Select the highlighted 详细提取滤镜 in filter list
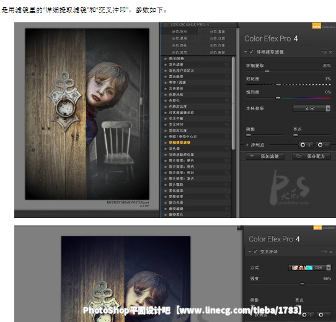Screen dimensions: 336x322 tap(180, 142)
